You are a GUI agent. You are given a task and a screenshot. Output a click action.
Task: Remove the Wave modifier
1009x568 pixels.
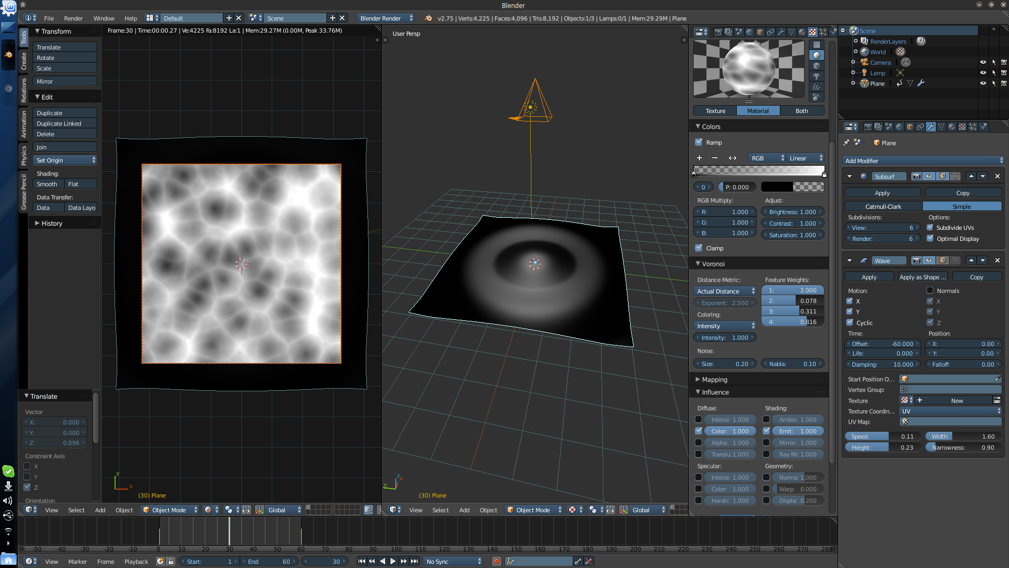coord(997,260)
